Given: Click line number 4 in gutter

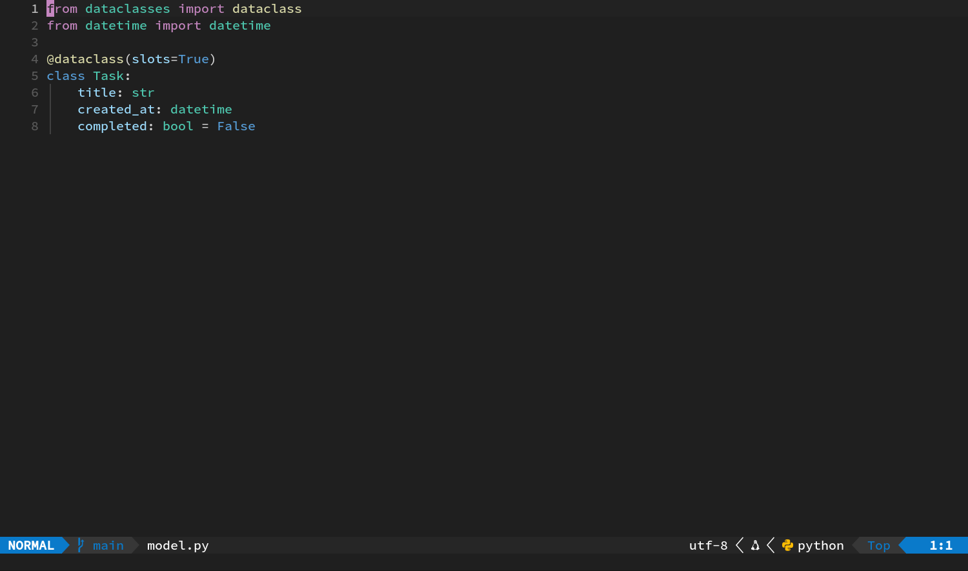Looking at the screenshot, I should [35, 59].
